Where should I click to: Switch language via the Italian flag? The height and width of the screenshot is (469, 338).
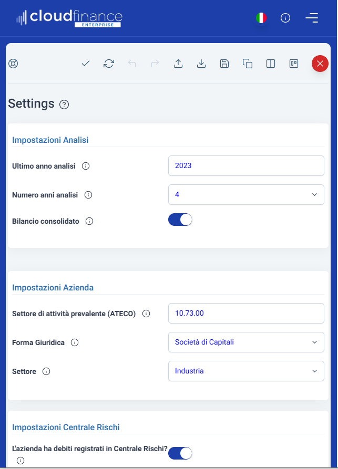click(261, 18)
